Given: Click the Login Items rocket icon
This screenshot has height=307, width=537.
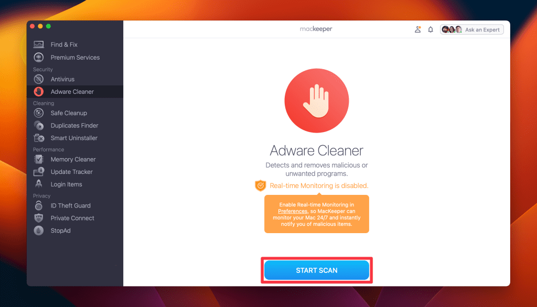Looking at the screenshot, I should click(39, 184).
